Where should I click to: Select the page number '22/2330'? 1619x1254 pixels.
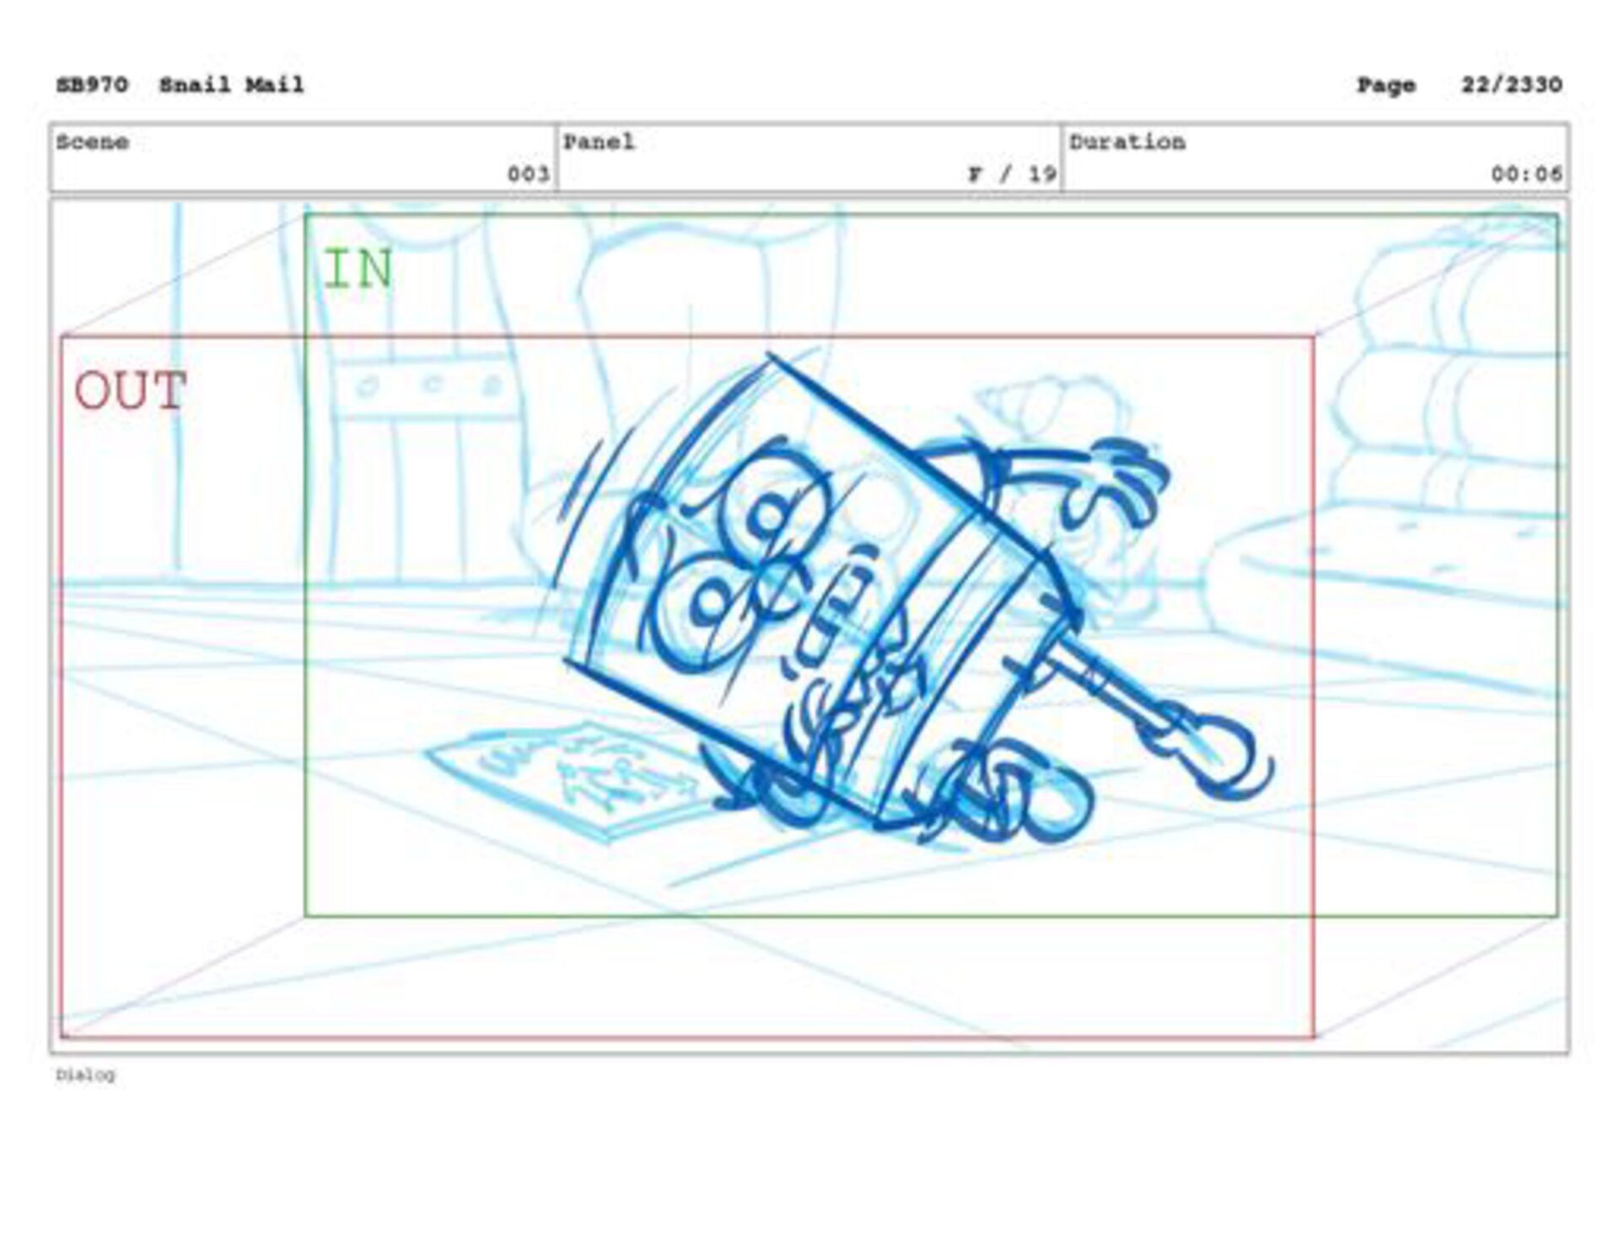(x=1512, y=85)
